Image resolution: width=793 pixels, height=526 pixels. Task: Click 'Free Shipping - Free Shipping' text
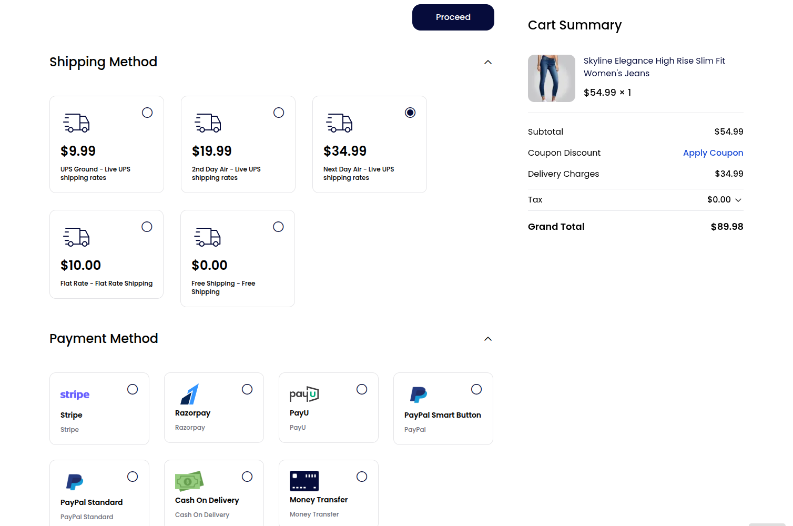[x=223, y=288]
